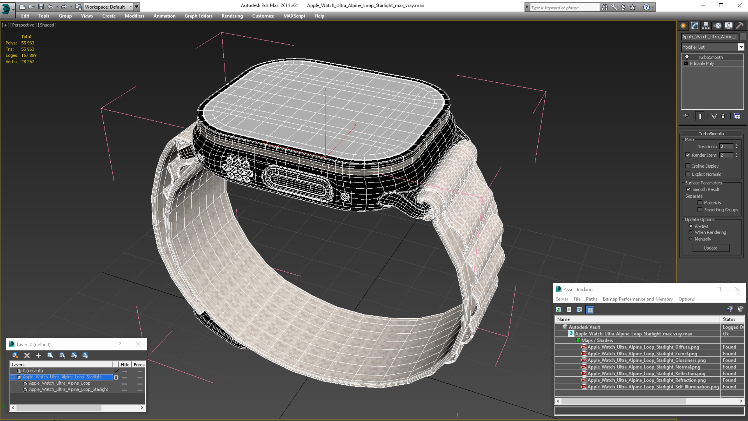748x421 pixels.
Task: Click the Perspective viewport label
Action: (x=24, y=25)
